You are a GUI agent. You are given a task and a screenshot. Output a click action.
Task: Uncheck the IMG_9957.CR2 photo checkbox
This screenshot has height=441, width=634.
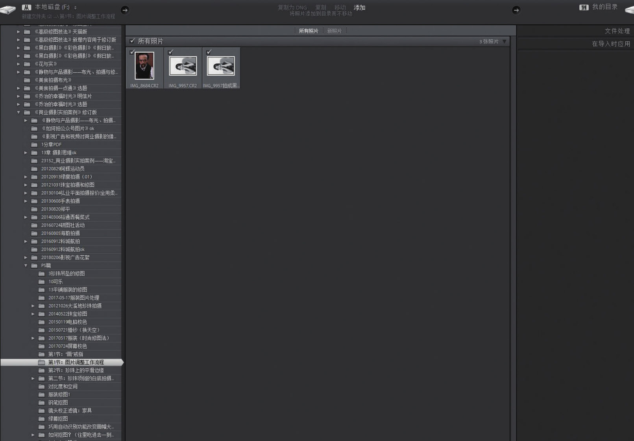coord(170,52)
